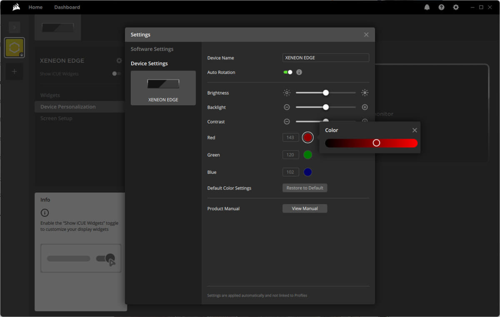Click the green color swatch
500x317 pixels.
coord(308,155)
